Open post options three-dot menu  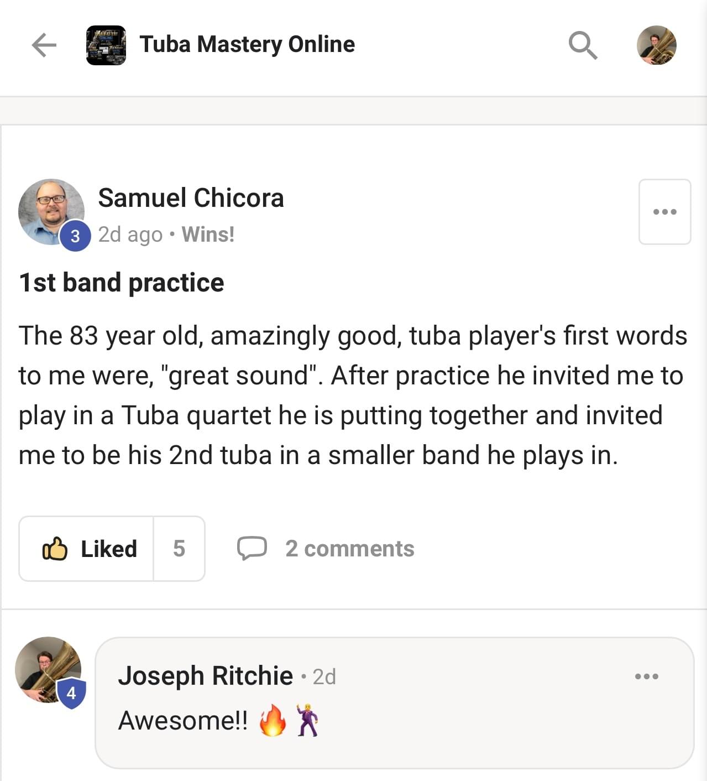[x=664, y=212]
